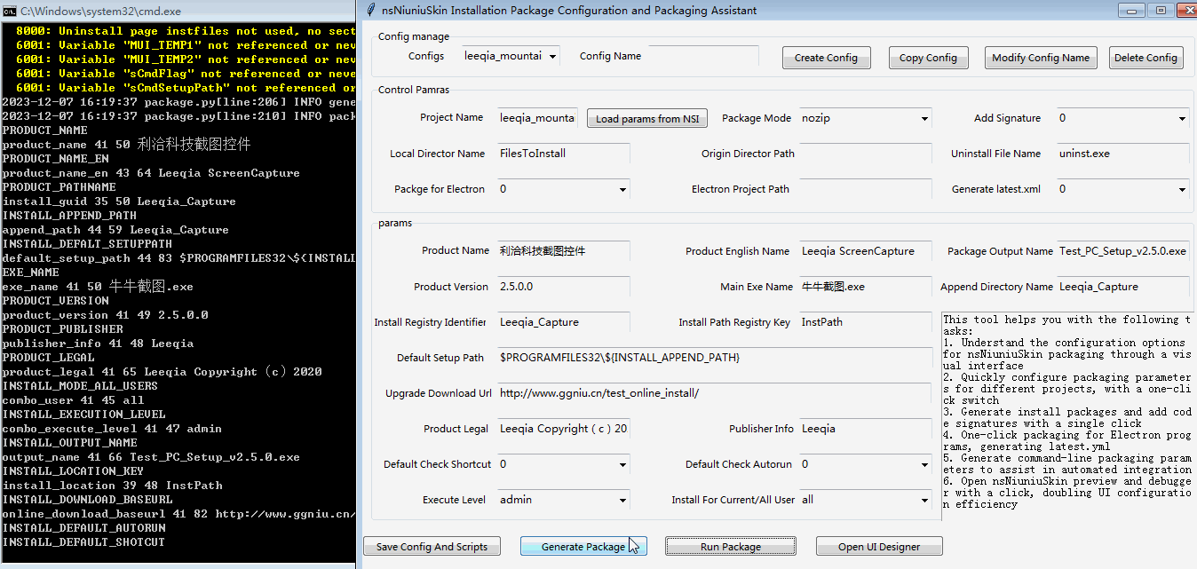
Task: Select Install Registry Identifier field
Action: (564, 322)
